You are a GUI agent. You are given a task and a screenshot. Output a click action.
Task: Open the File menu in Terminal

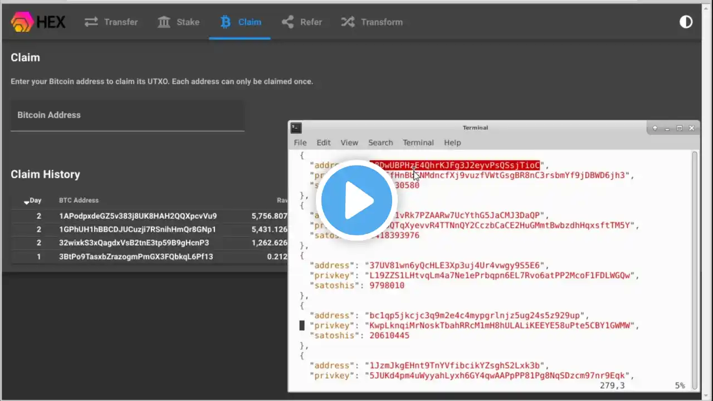[x=300, y=143]
